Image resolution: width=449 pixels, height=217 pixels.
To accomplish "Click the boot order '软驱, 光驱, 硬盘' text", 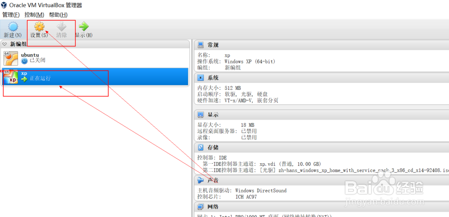I will (x=246, y=94).
